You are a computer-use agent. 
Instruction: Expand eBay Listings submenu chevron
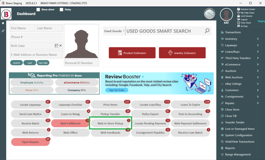pos(258,84)
